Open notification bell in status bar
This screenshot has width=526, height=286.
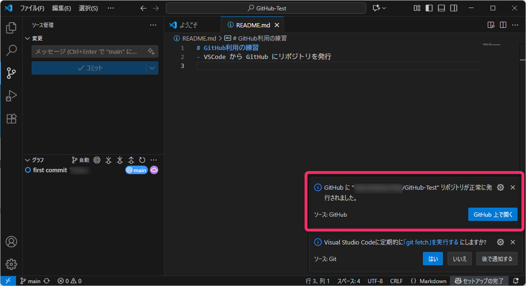point(516,281)
